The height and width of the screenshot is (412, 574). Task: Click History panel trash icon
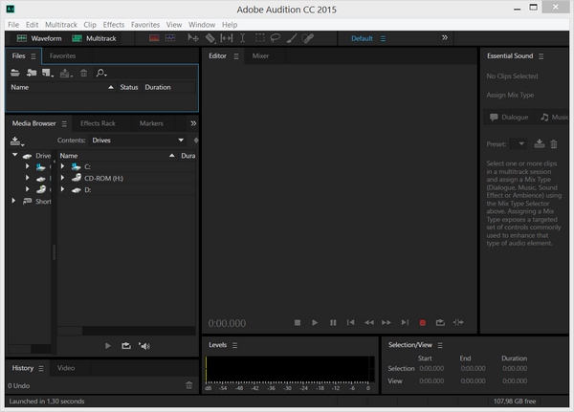pyautogui.click(x=188, y=385)
